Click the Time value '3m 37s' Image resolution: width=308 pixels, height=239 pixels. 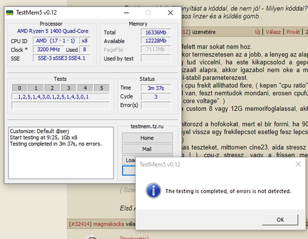pyautogui.click(x=156, y=88)
